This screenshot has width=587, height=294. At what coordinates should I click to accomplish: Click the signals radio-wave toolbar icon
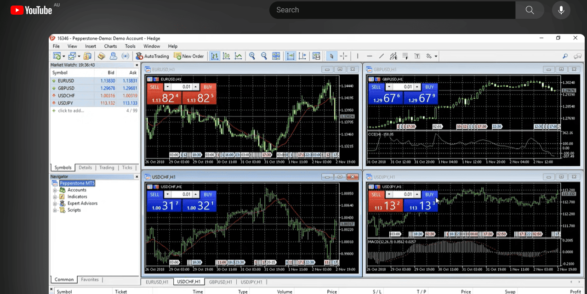125,56
